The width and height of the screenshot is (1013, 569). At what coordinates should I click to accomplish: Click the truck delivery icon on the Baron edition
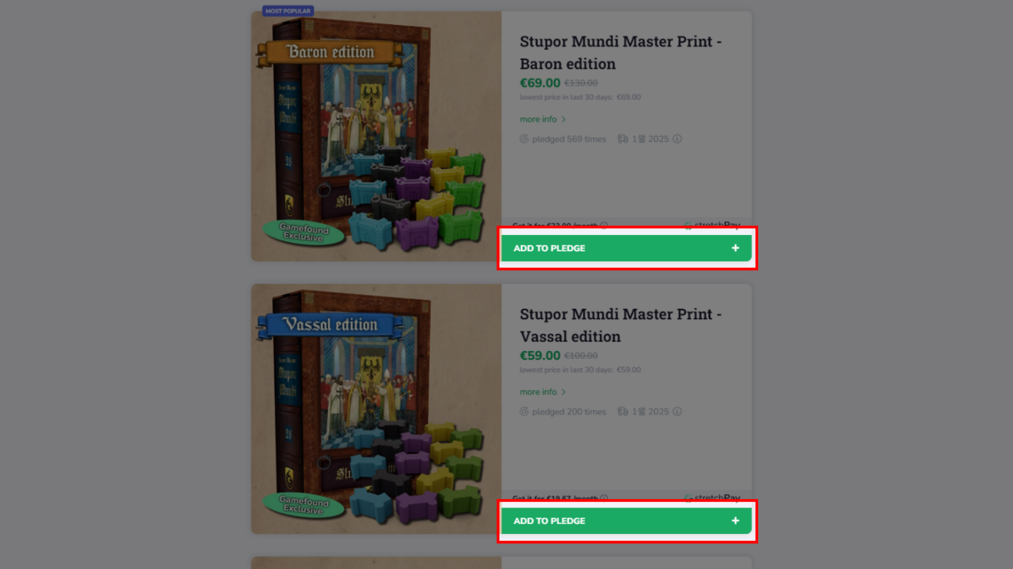[x=623, y=139]
